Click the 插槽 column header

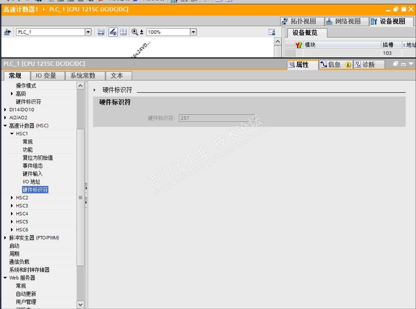(x=392, y=45)
